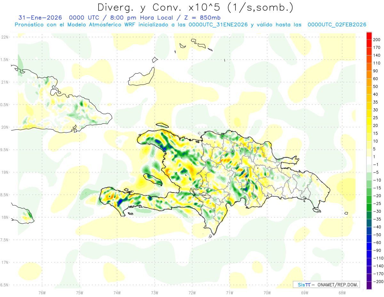This screenshot has width=384, height=297.
Task: Click the '9.5N' latitude label
Action: pyautogui.click(x=4, y=150)
